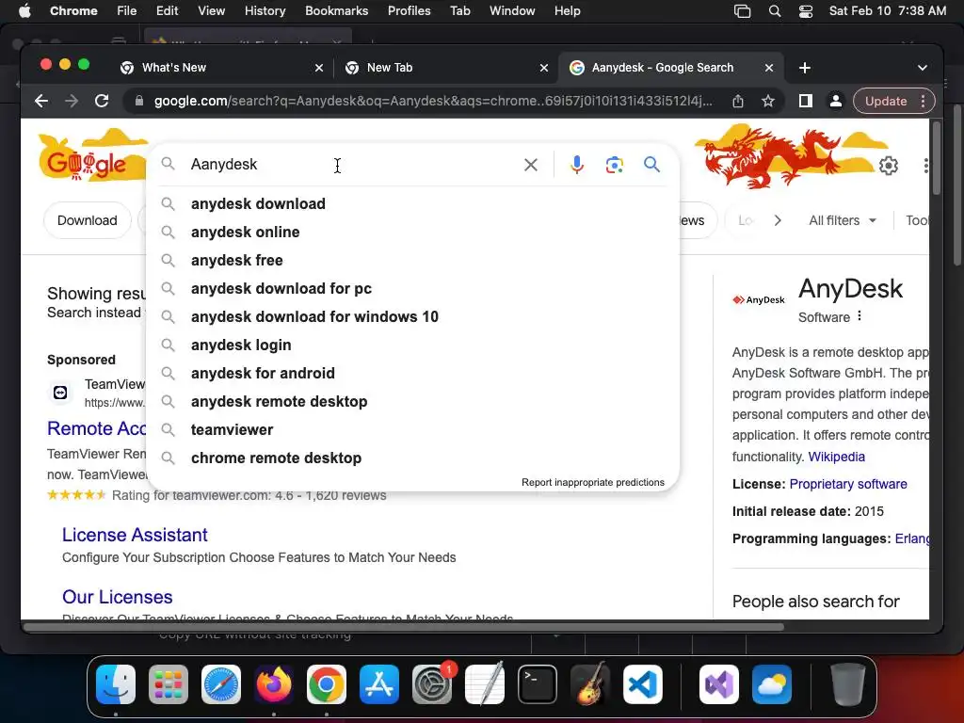Reload the Google search page
This screenshot has height=723, width=964.
point(102,101)
